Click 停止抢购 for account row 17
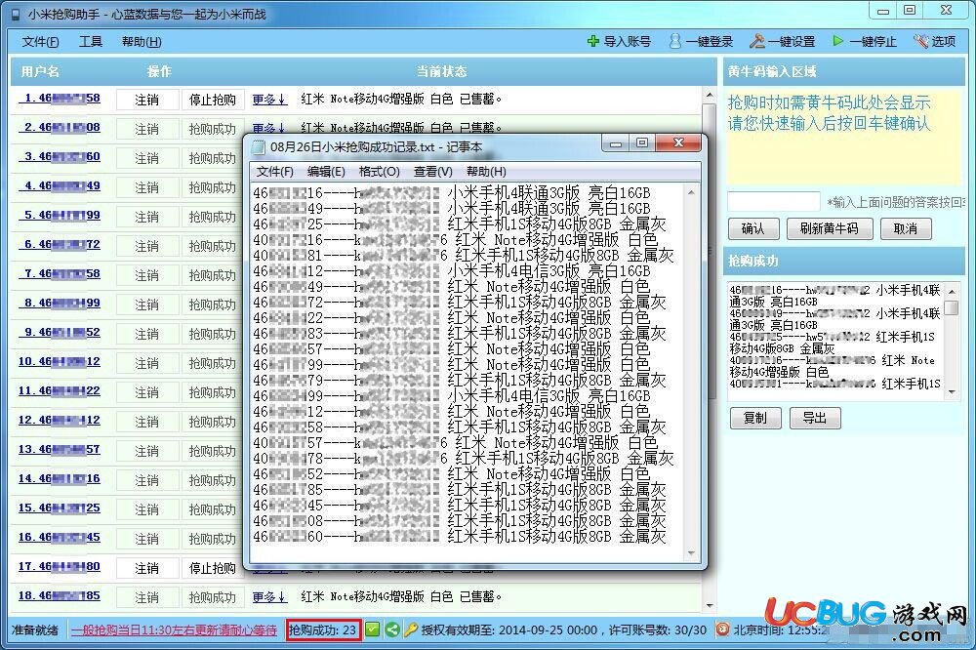The width and height of the screenshot is (976, 650). 212,568
